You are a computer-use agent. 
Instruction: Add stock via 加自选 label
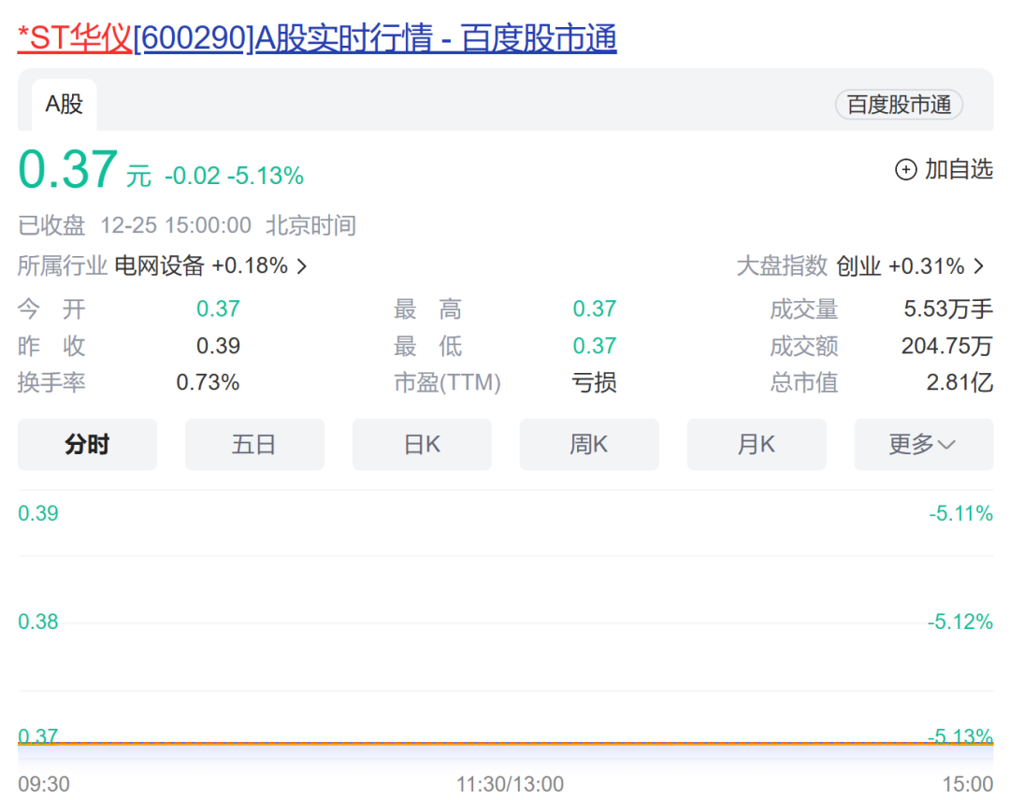(959, 169)
